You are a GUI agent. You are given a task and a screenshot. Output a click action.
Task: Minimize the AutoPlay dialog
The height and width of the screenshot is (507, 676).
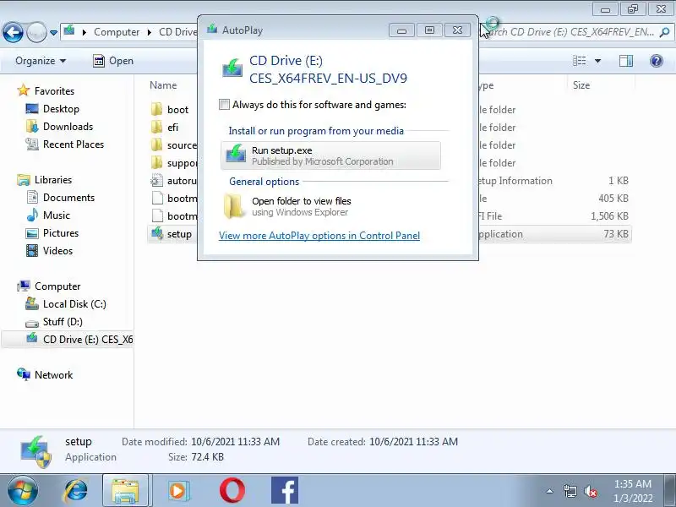tap(401, 30)
